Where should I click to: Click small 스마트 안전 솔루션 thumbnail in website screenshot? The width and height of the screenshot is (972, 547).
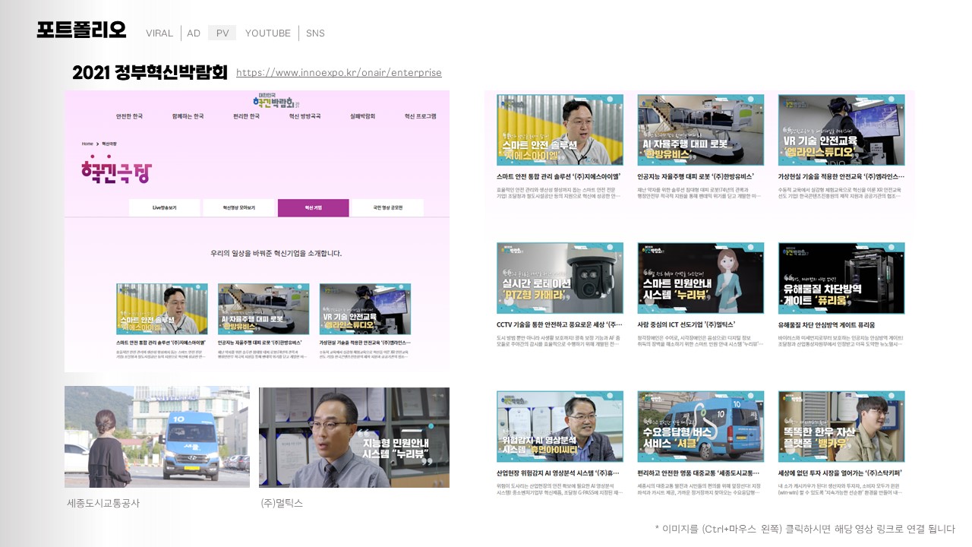click(162, 309)
